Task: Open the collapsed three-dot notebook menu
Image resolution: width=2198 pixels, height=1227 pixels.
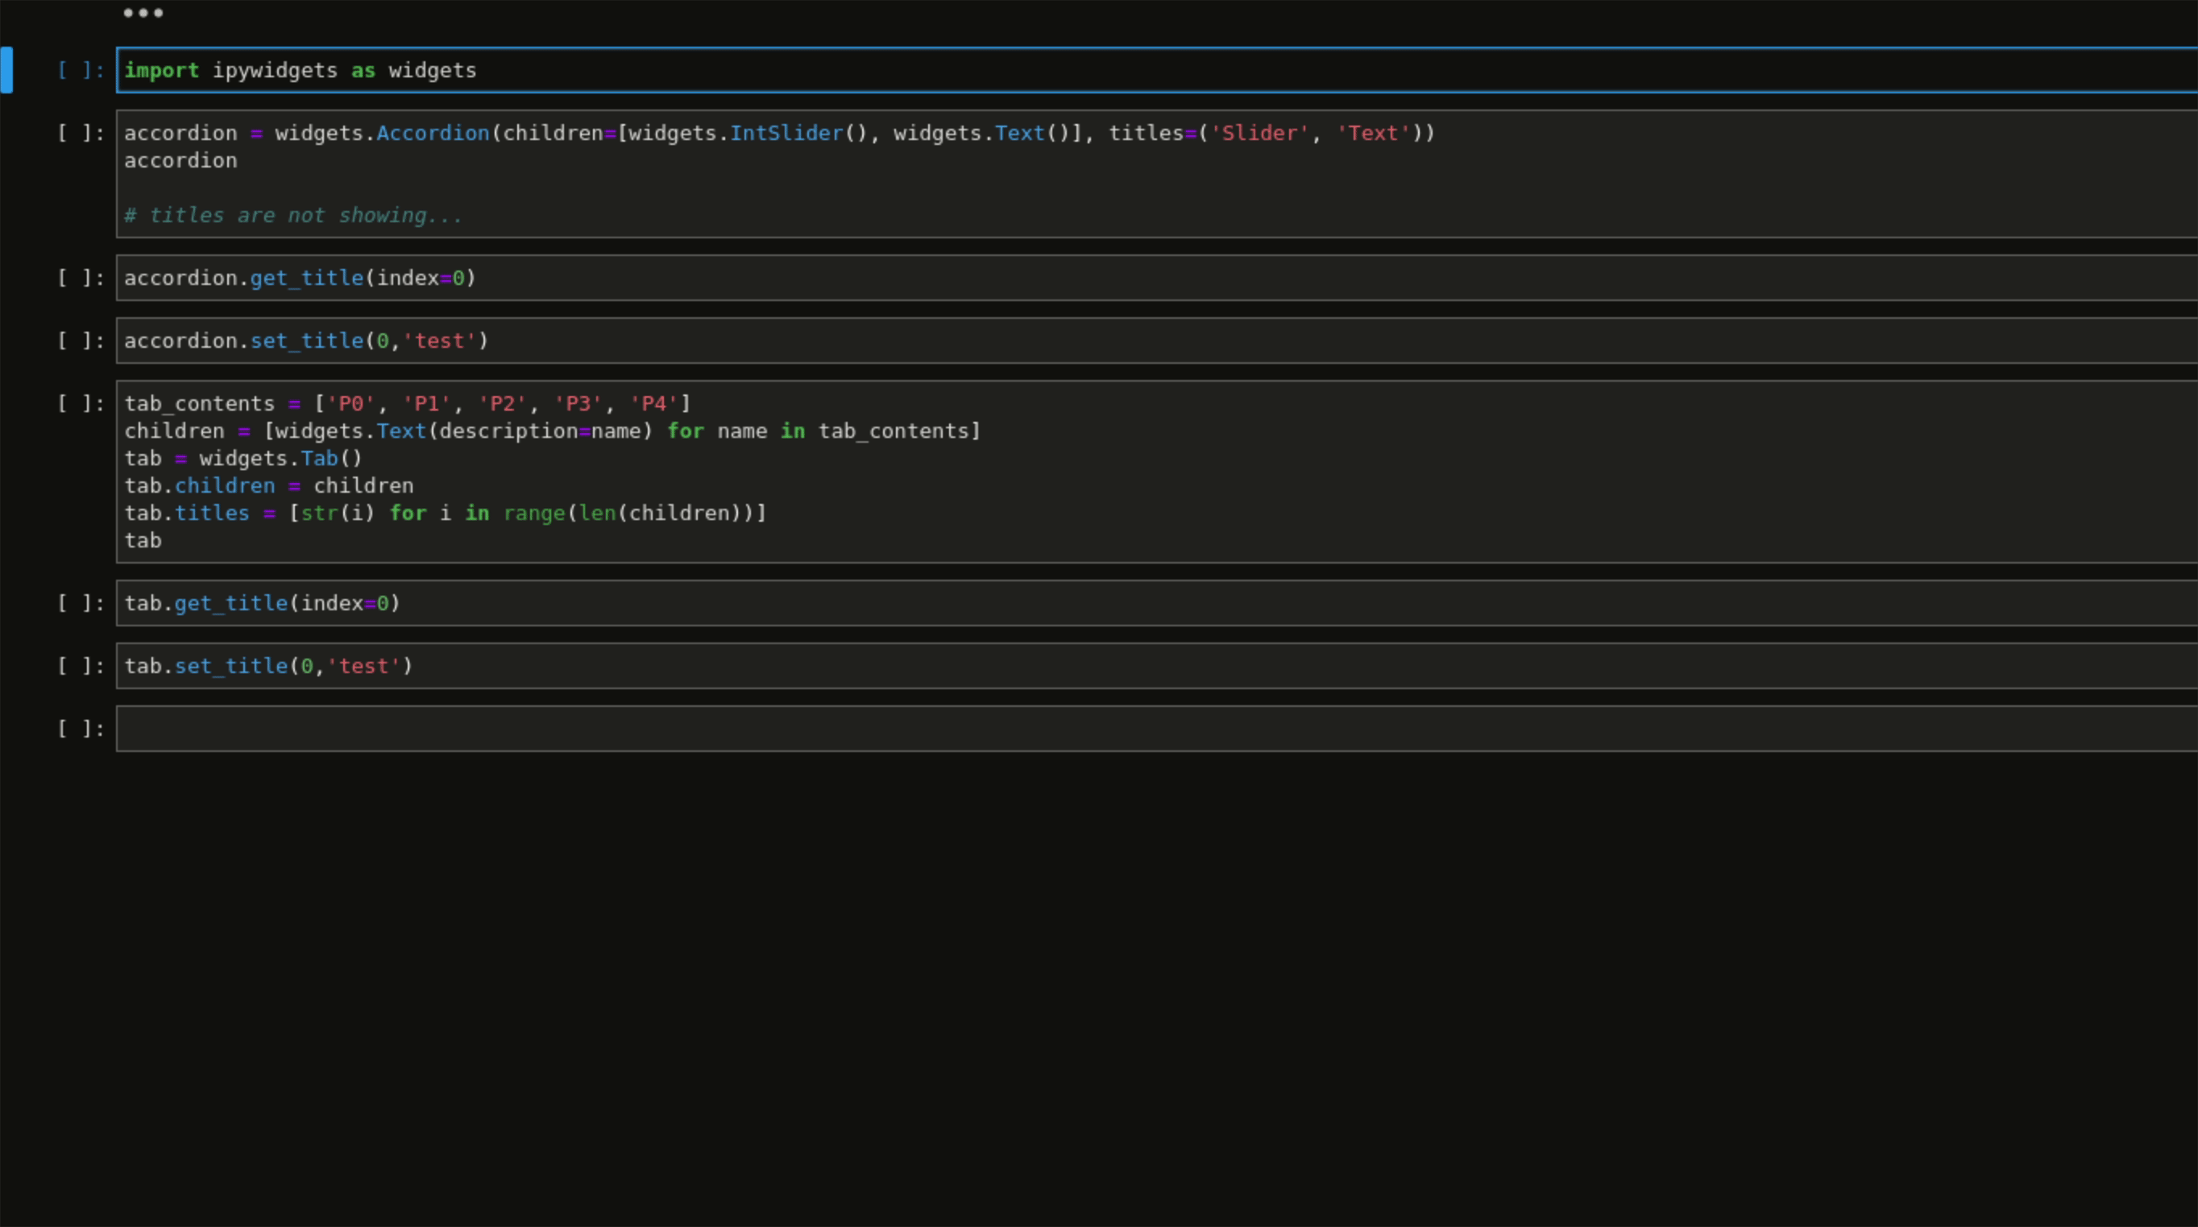Action: (x=143, y=13)
